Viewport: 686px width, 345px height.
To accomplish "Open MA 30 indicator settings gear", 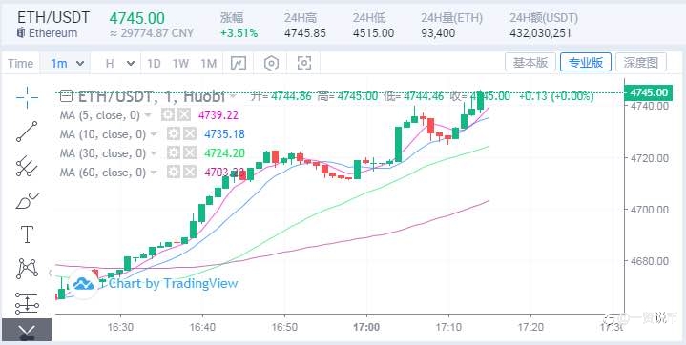I will point(174,153).
